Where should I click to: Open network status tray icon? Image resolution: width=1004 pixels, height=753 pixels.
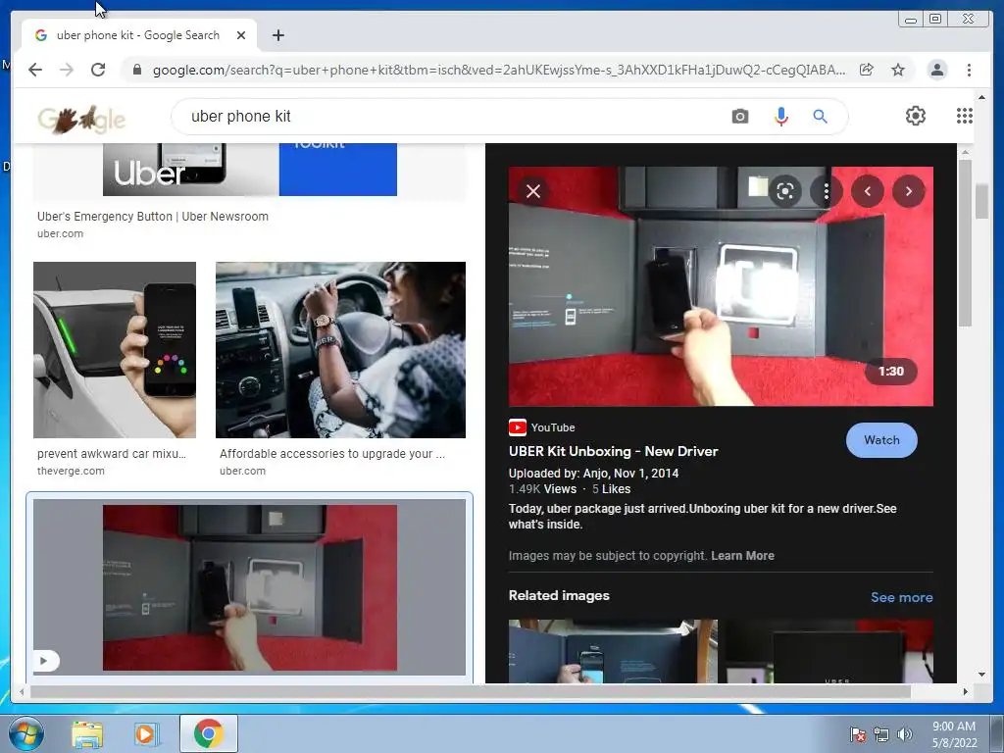click(x=881, y=734)
